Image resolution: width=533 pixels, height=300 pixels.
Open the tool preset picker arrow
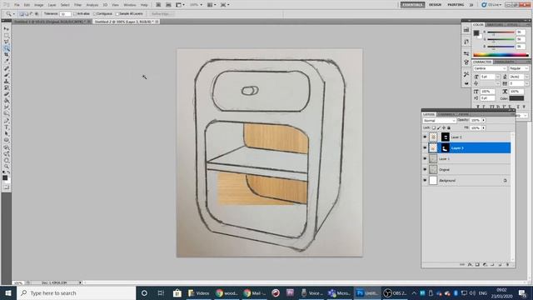click(13, 14)
